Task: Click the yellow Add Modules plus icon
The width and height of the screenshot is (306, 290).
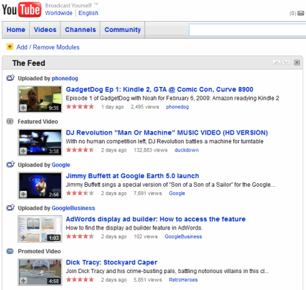Action: (10, 47)
